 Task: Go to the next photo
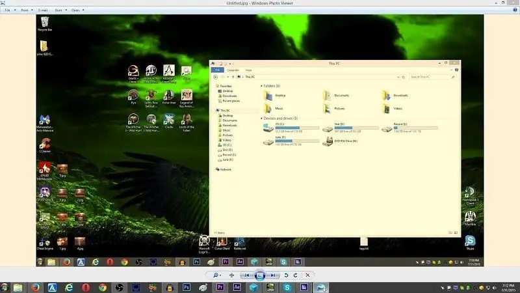[272, 275]
